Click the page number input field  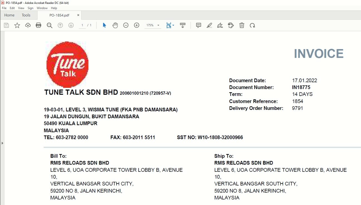click(x=82, y=25)
